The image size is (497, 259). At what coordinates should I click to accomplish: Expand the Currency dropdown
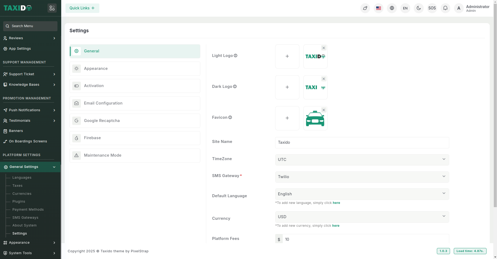362,217
